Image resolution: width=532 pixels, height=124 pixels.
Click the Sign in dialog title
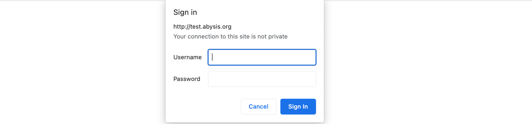click(x=185, y=12)
